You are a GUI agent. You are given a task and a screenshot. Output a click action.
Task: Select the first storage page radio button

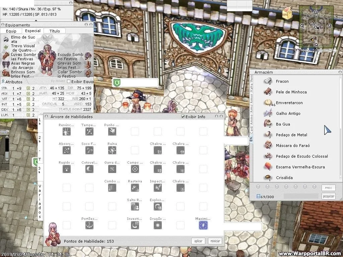258,187
